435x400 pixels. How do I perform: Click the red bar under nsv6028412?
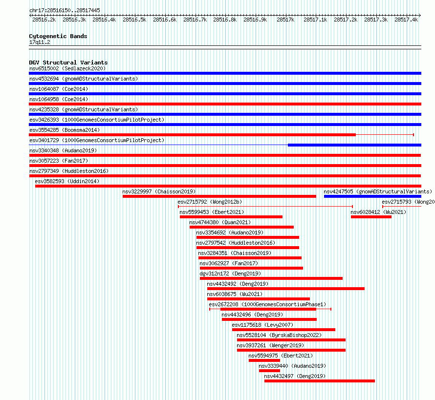pyautogui.click(x=371, y=217)
